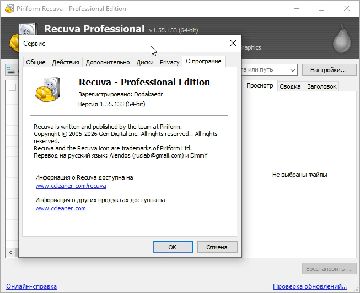
Task: Click the Восстановить button
Action: tap(329, 269)
